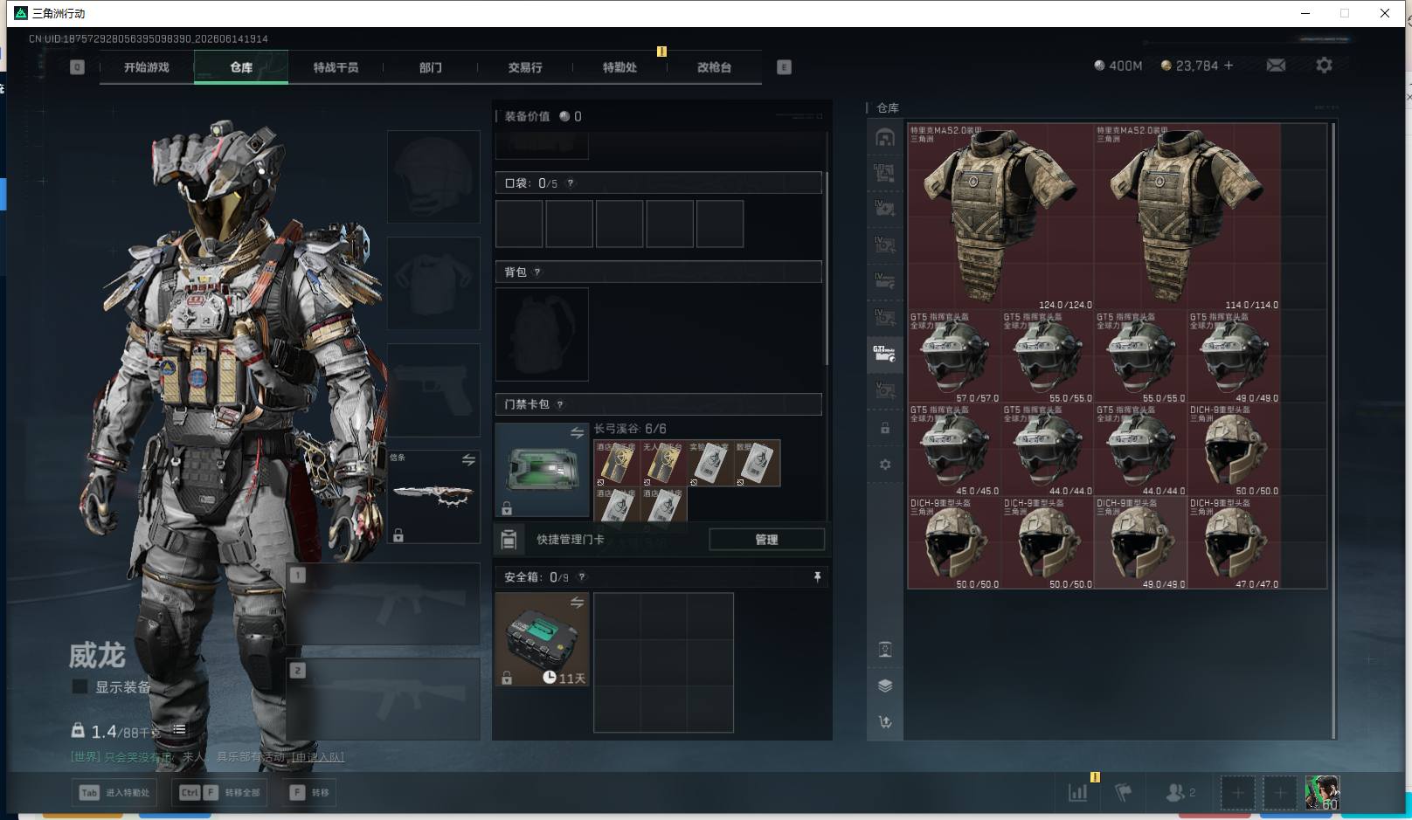Switch to 仓库 tab
Image resolution: width=1412 pixels, height=820 pixels.
(x=241, y=67)
